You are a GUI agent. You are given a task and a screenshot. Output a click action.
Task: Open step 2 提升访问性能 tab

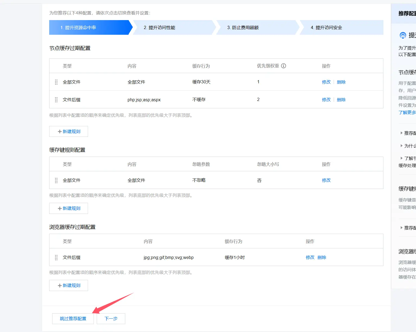coord(174,27)
